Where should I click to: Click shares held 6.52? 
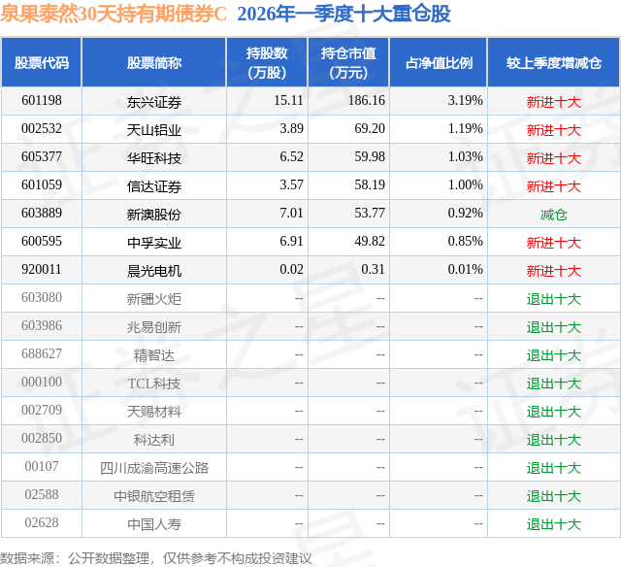tap(291, 156)
